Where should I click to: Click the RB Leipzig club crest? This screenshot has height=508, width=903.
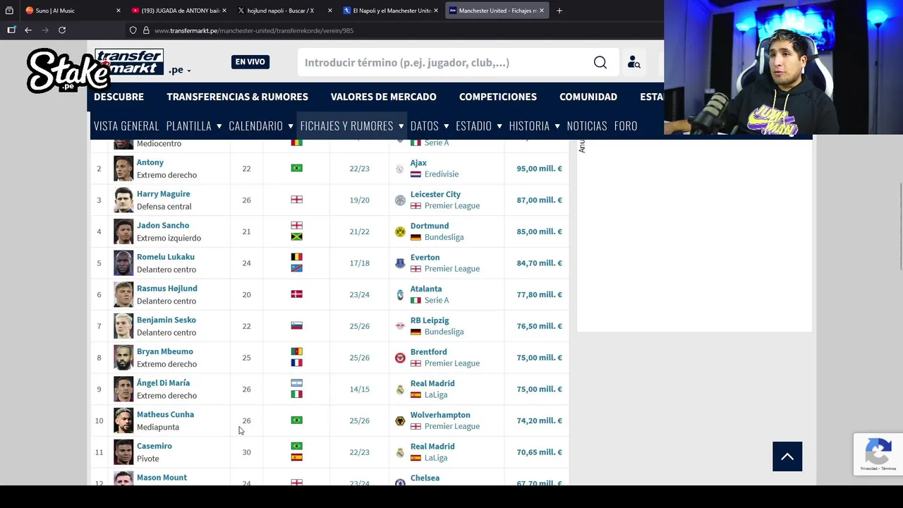400,326
